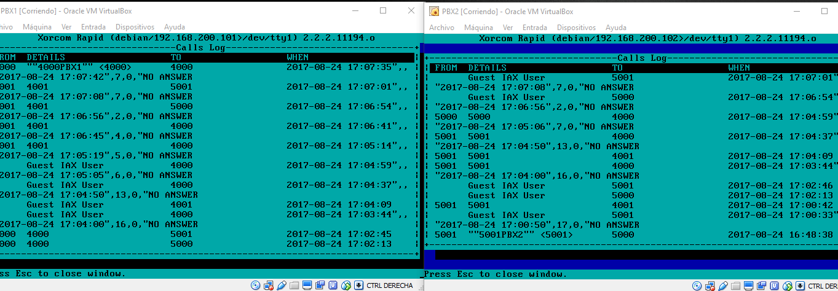This screenshot has height=291, width=838.
Task: Open PBX2 shared folders status icon
Action: [x=735, y=285]
